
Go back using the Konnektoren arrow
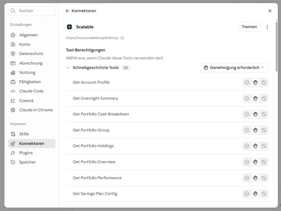click(68, 11)
